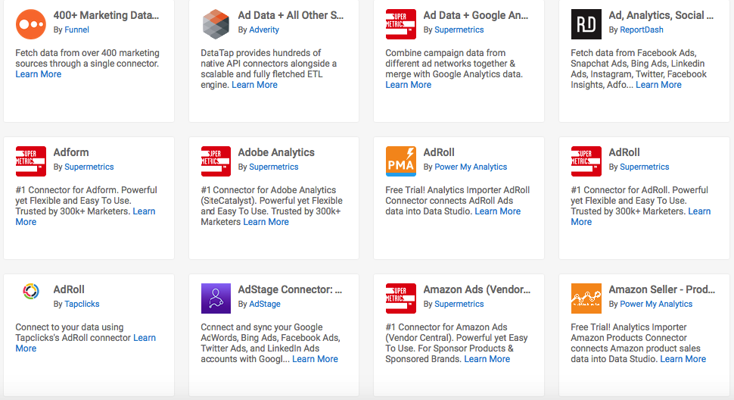The width and height of the screenshot is (734, 400).
Task: Open the Power My Analytics link under AdRoll
Action: pos(471,167)
